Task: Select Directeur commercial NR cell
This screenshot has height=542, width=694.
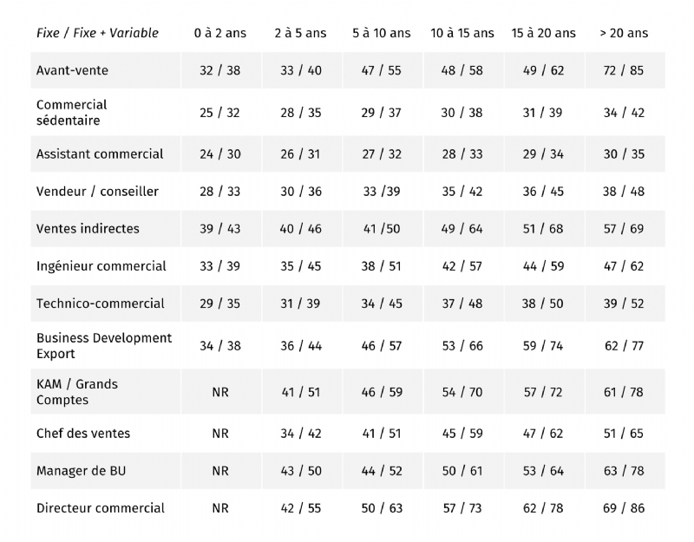Action: click(220, 508)
